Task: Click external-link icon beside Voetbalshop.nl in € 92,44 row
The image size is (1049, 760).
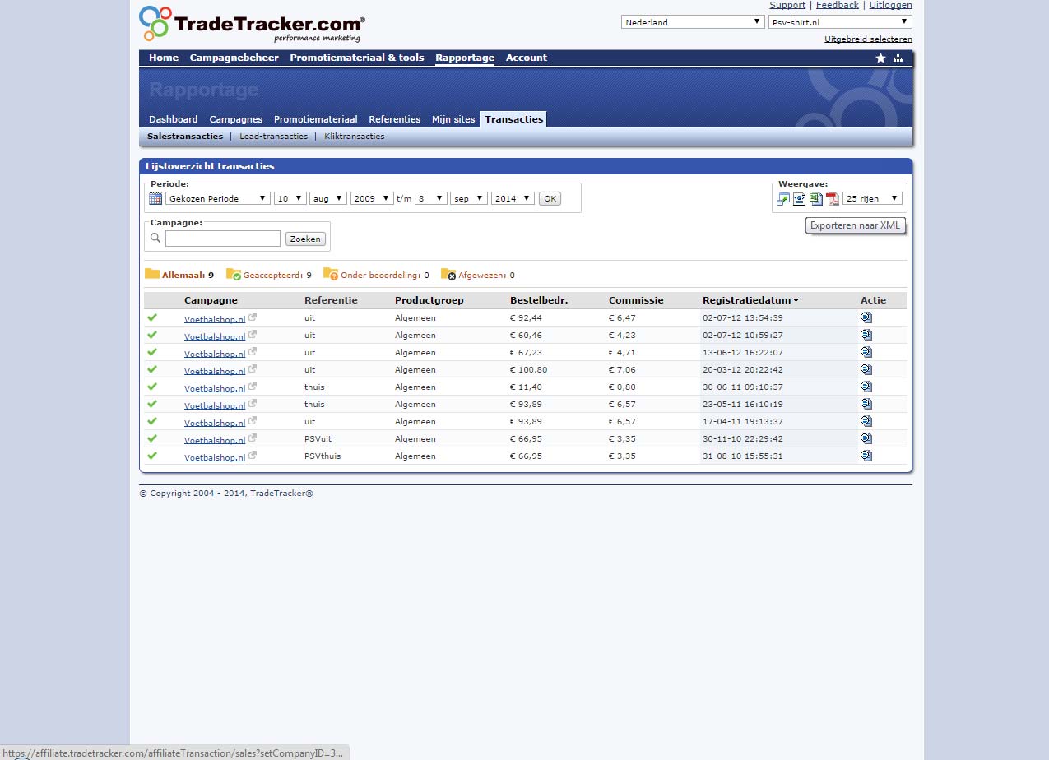Action: click(253, 317)
